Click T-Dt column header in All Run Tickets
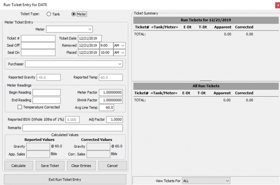This screenshot has height=185, width=280. (201, 93)
